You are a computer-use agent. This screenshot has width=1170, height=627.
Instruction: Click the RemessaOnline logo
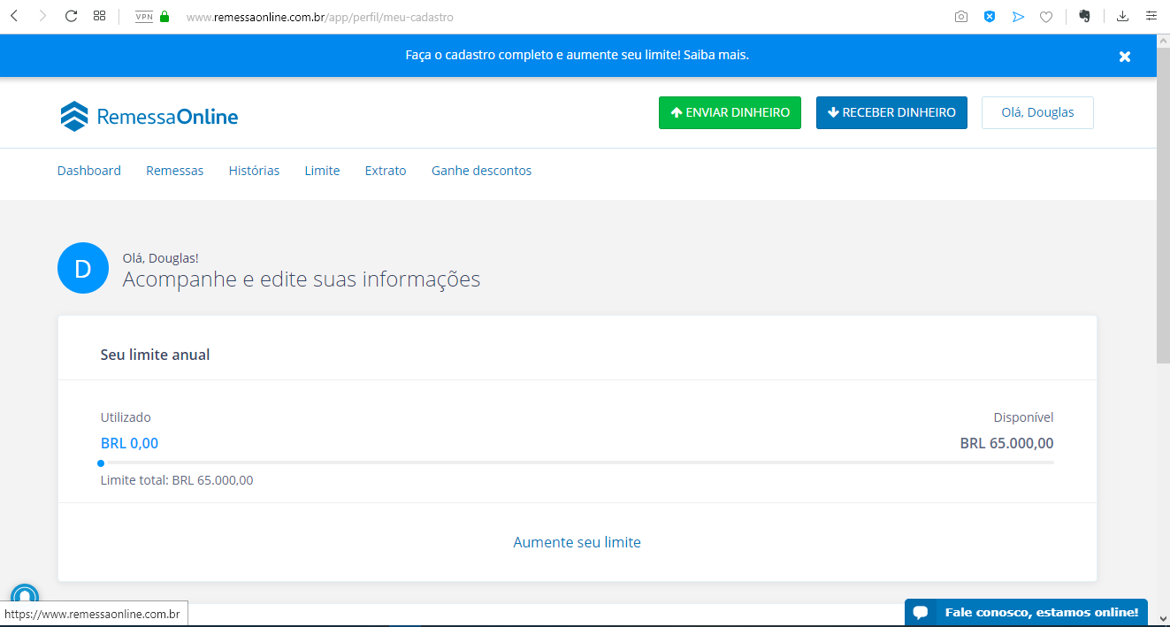[x=149, y=116]
